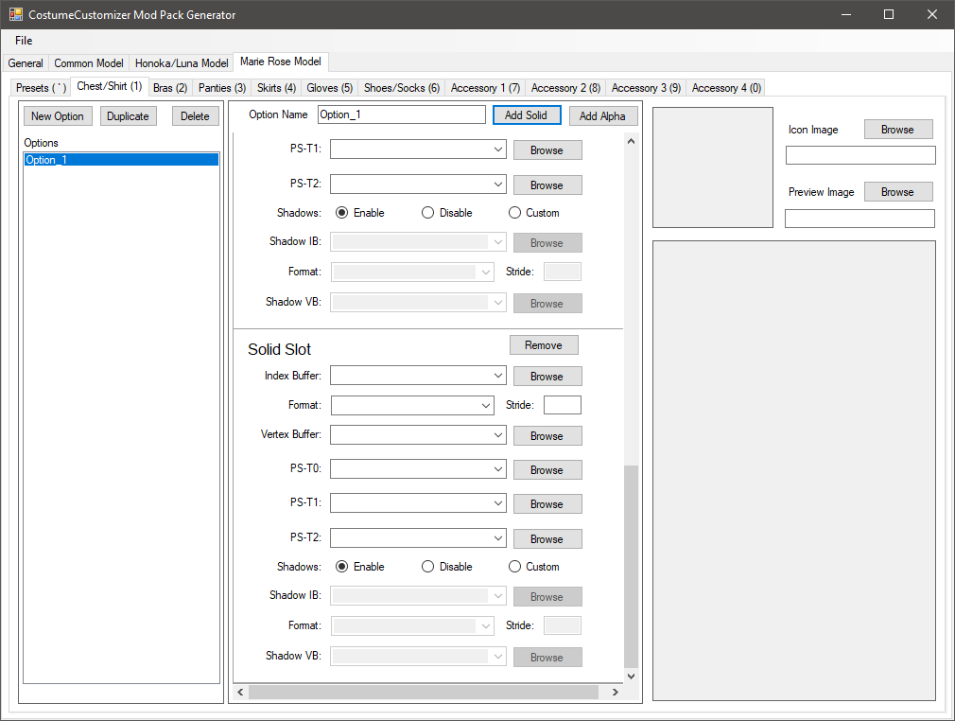Click the horizontal scrollbar thumb
This screenshot has height=721, width=955.
point(424,692)
